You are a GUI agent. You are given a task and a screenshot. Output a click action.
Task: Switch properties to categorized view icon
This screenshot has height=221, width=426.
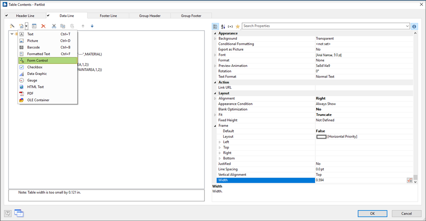point(215,26)
